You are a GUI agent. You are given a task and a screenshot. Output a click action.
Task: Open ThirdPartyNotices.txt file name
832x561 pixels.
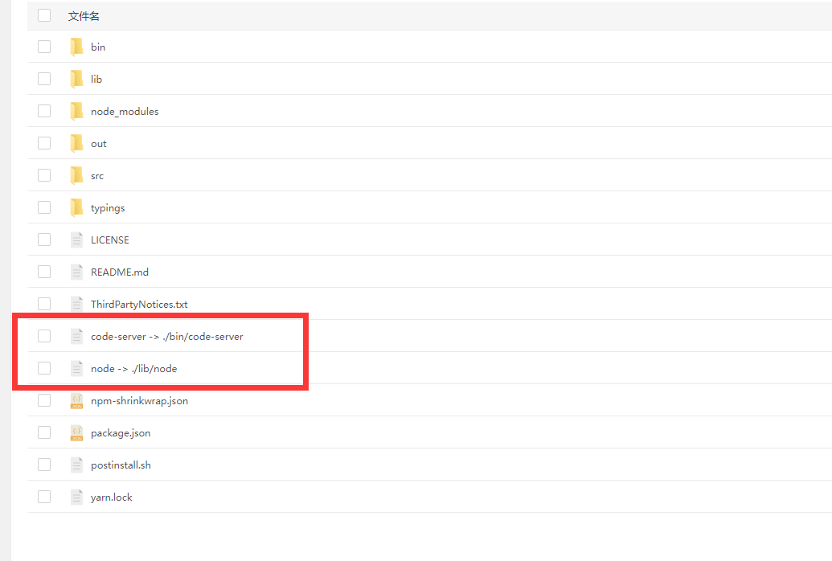click(x=139, y=305)
